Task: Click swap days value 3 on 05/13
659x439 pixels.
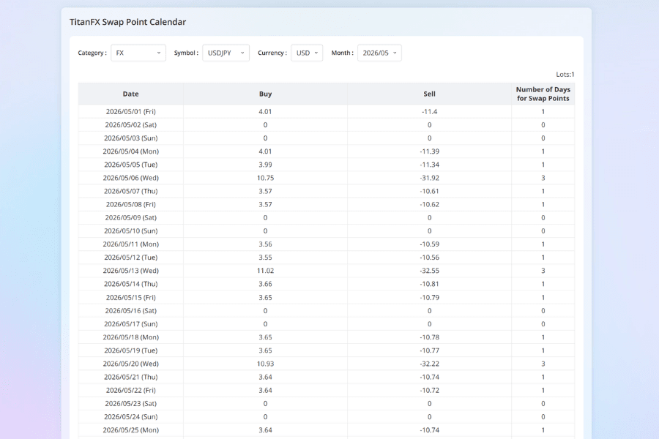Action: coord(543,271)
